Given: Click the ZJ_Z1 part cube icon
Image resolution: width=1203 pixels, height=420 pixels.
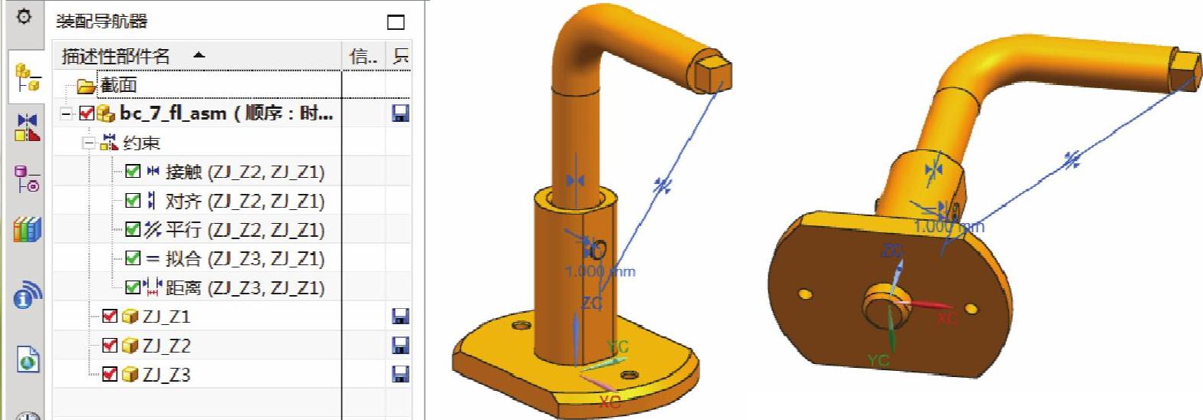Looking at the screenshot, I should tap(130, 317).
